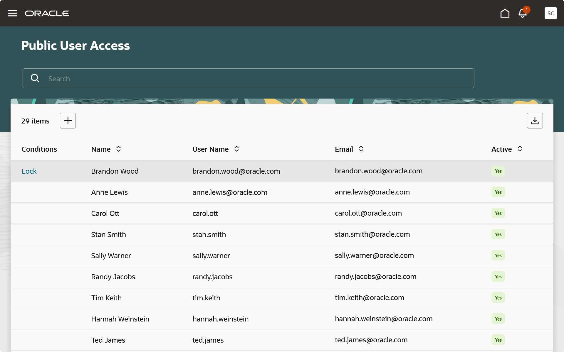
Task: Sort the table by User Name column
Action: (x=237, y=149)
